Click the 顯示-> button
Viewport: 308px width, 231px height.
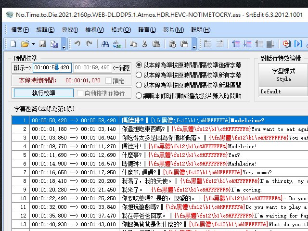(x=22, y=68)
